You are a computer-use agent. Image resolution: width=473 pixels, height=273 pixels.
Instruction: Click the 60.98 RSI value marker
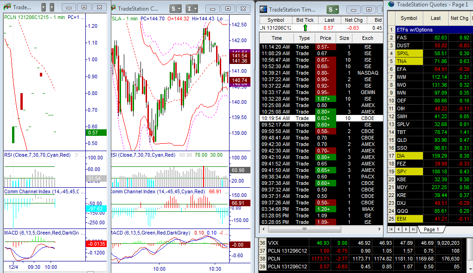(x=240, y=170)
